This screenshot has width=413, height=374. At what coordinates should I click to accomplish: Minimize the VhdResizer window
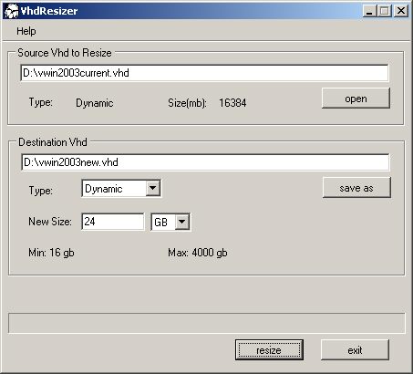click(369, 11)
